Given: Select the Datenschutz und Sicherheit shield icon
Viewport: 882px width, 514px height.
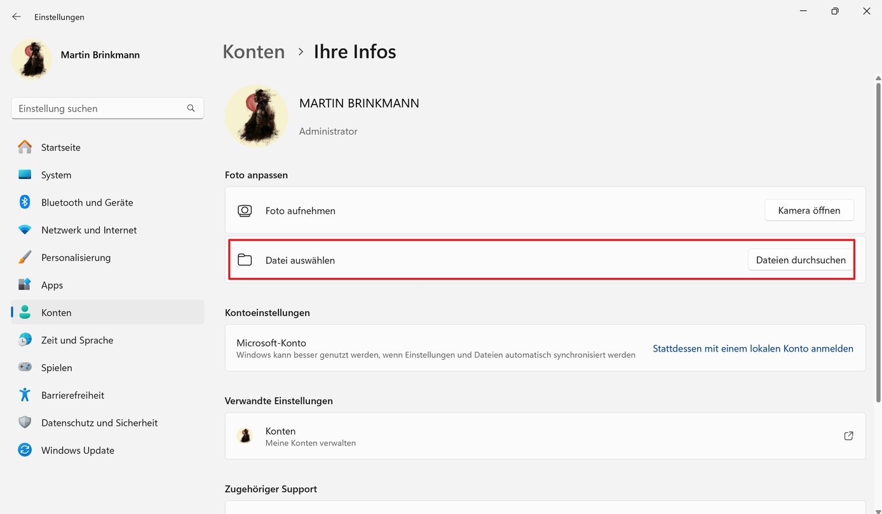Looking at the screenshot, I should point(24,422).
